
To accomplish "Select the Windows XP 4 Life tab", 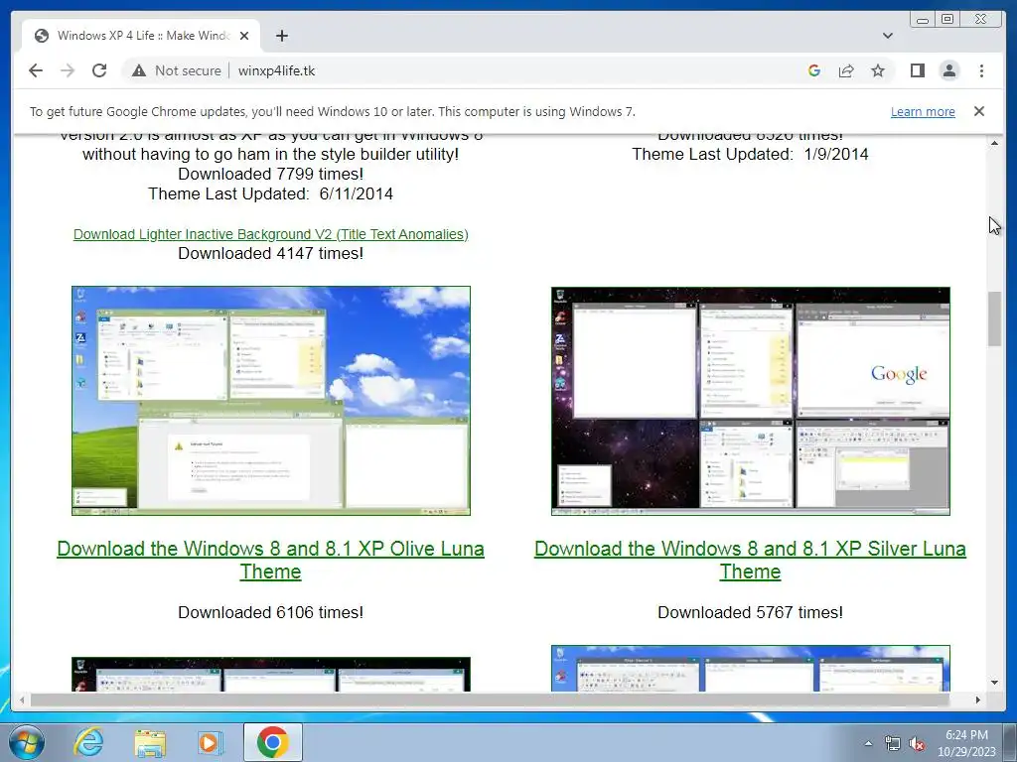I will coord(141,36).
